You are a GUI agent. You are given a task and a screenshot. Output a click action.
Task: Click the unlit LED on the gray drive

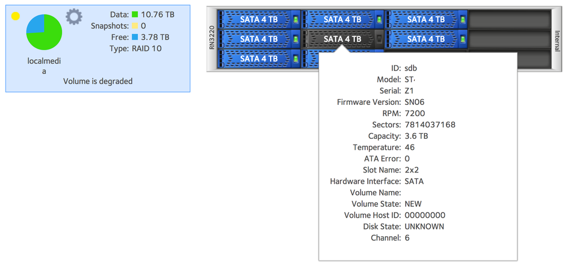click(x=379, y=39)
